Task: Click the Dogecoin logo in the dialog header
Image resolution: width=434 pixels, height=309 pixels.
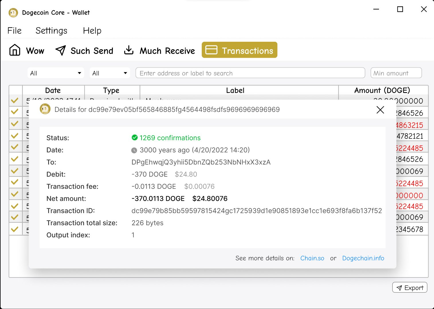Action: [45, 109]
